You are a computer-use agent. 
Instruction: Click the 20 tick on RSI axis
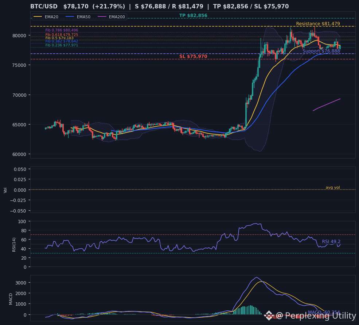(24, 258)
